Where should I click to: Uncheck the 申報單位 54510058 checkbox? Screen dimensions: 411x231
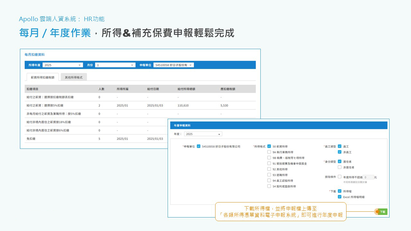point(198,146)
